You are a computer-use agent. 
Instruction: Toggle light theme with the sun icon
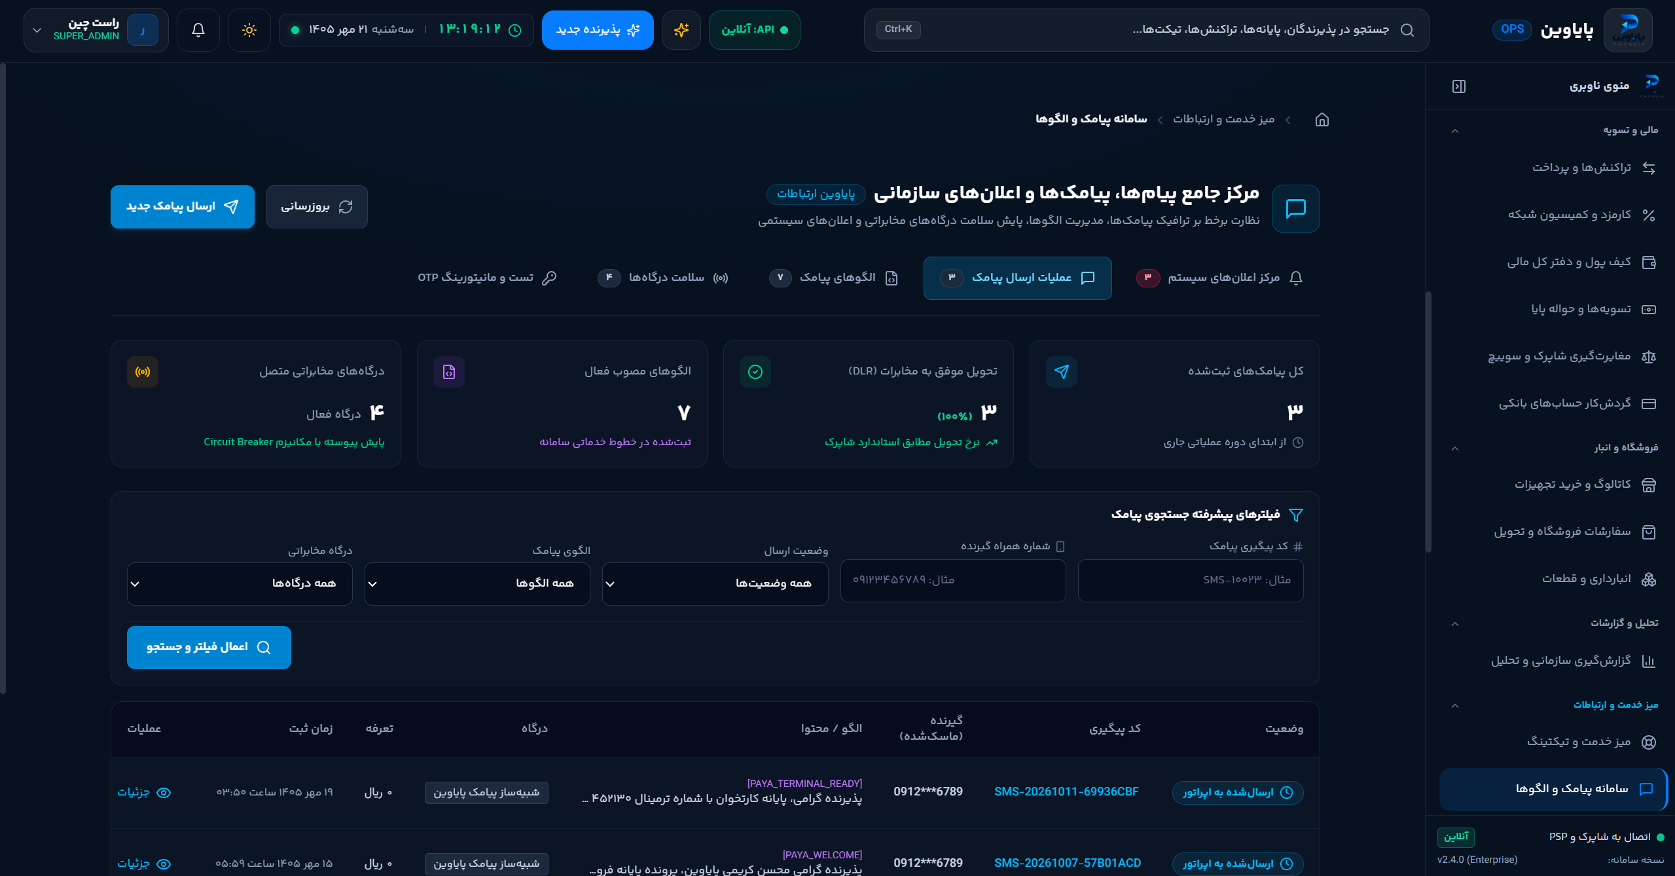[249, 30]
